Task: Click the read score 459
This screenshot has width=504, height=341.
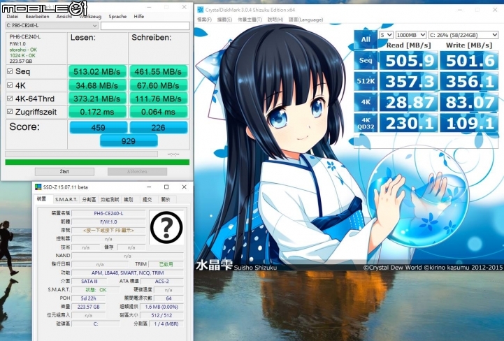Action: tap(98, 128)
